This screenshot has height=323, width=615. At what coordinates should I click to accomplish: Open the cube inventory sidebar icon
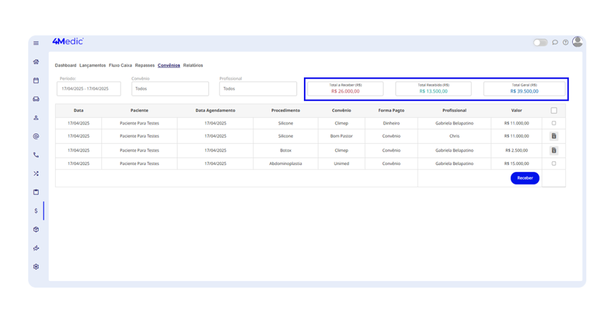36,229
